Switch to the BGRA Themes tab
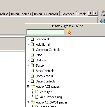The image size is (105, 107). (x=21, y=14)
